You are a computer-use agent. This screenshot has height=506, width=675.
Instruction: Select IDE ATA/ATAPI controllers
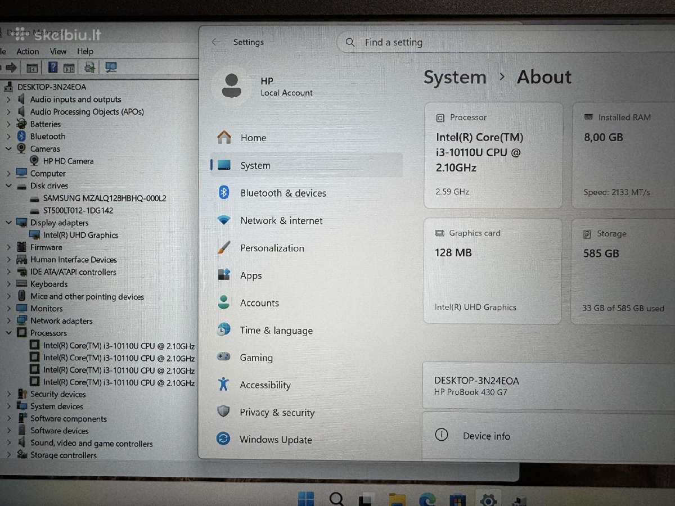coord(73,272)
